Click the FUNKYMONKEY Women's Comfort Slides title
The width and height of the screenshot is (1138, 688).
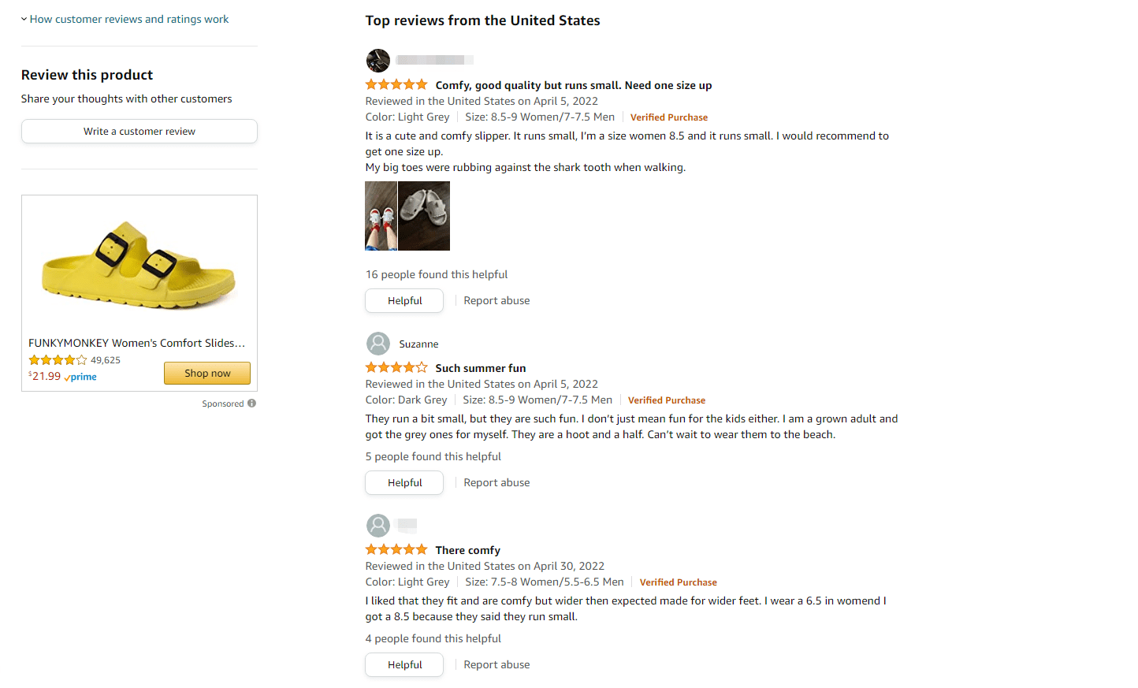click(136, 343)
